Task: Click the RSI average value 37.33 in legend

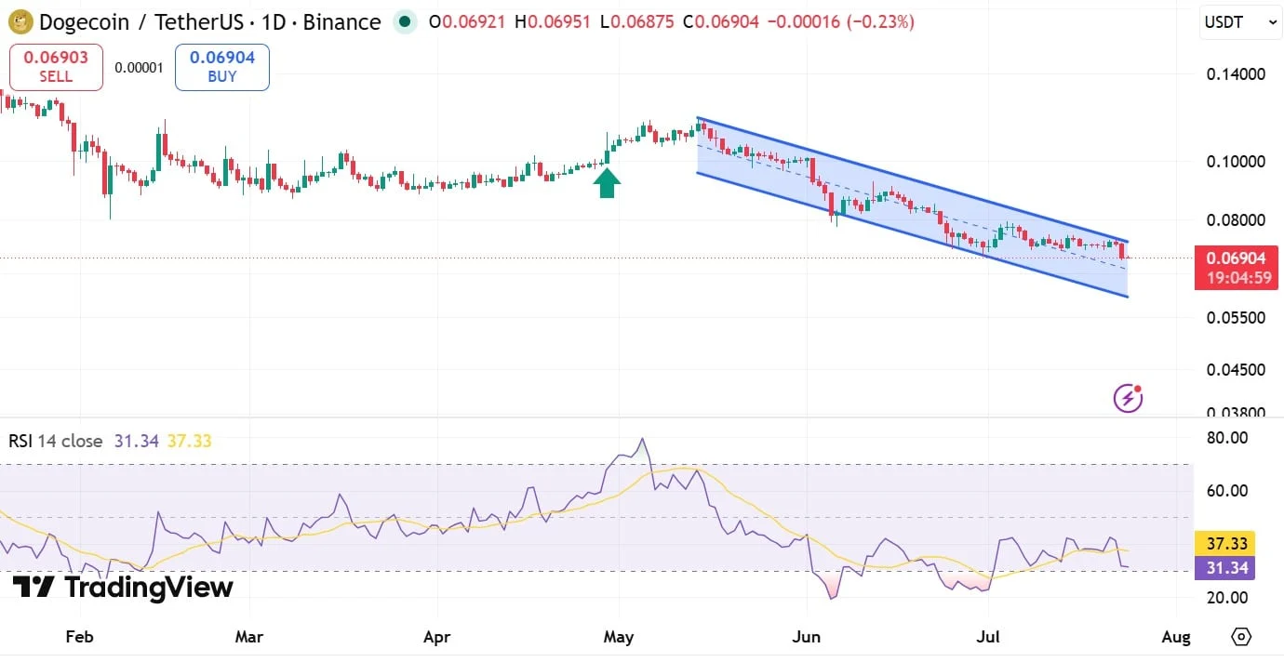Action: click(x=189, y=441)
